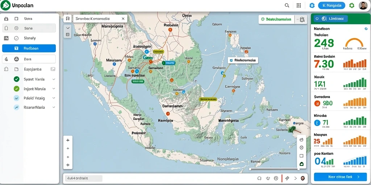Click the orange bar chart in Raino Srdain card
Viewport: 371px width, 185px height.
pos(355,64)
